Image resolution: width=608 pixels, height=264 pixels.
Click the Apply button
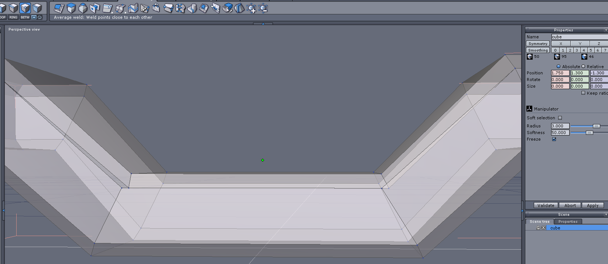coord(593,205)
